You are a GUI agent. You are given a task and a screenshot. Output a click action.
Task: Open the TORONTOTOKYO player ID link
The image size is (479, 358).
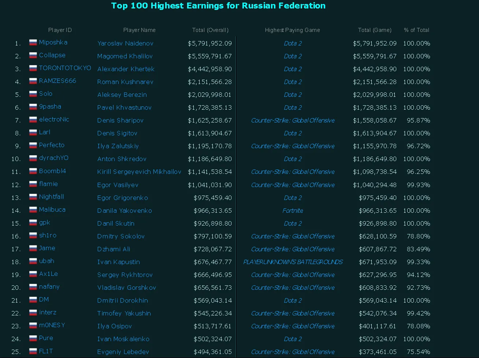point(65,68)
